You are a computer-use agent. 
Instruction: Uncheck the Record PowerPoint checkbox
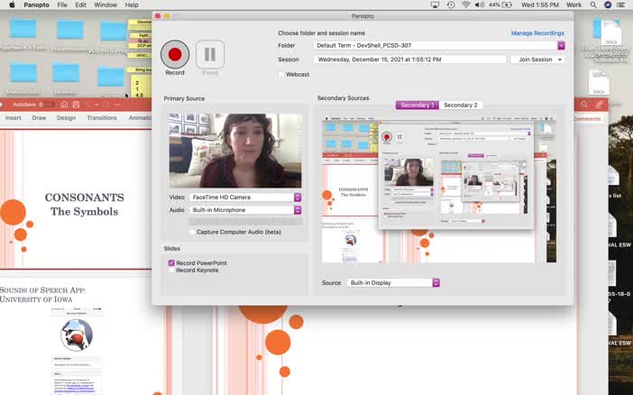point(171,262)
